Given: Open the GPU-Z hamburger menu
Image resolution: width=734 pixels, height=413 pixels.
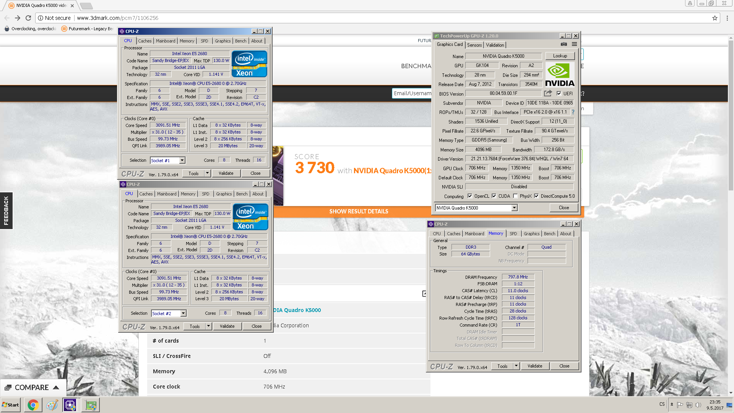Looking at the screenshot, I should tap(574, 44).
